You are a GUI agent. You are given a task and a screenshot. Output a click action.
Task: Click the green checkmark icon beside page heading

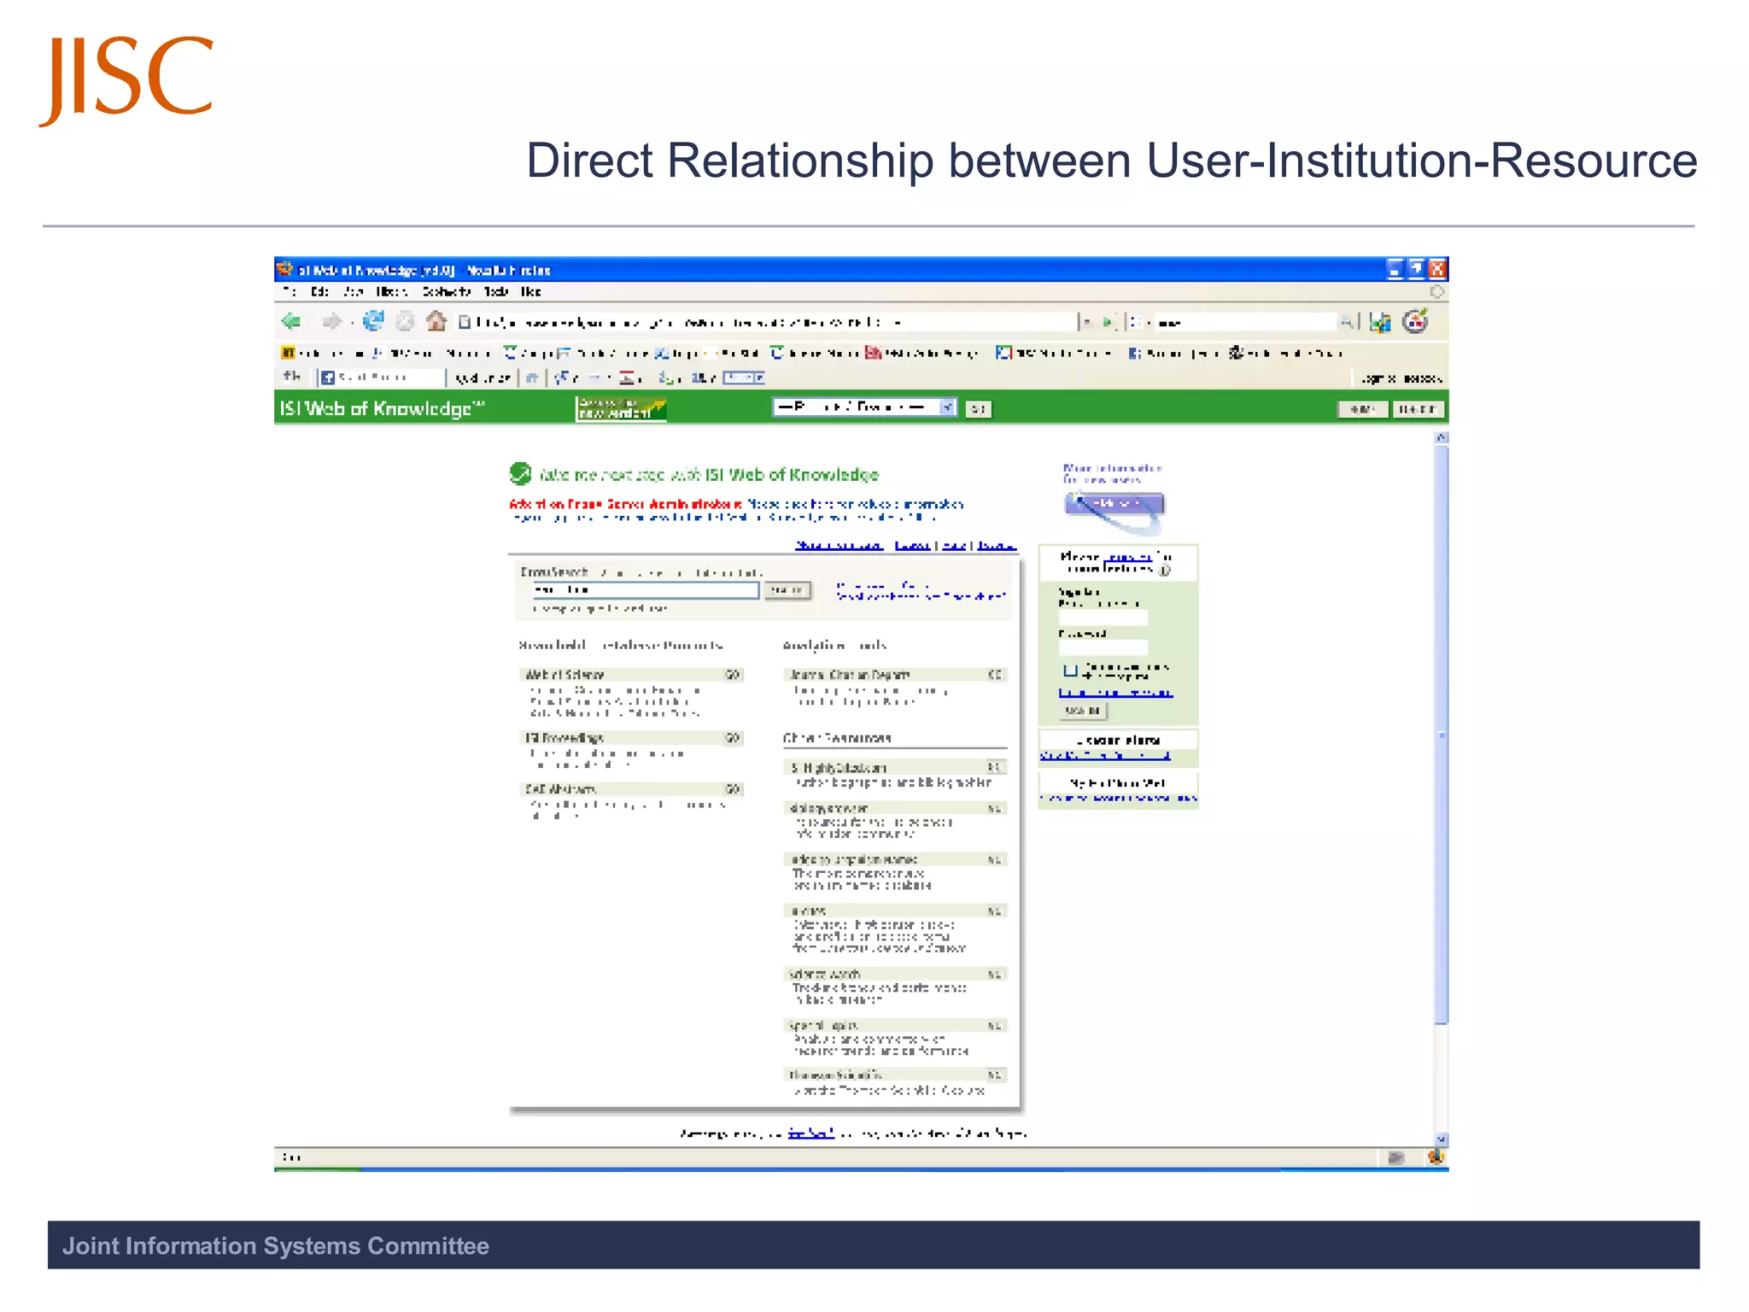click(x=520, y=473)
